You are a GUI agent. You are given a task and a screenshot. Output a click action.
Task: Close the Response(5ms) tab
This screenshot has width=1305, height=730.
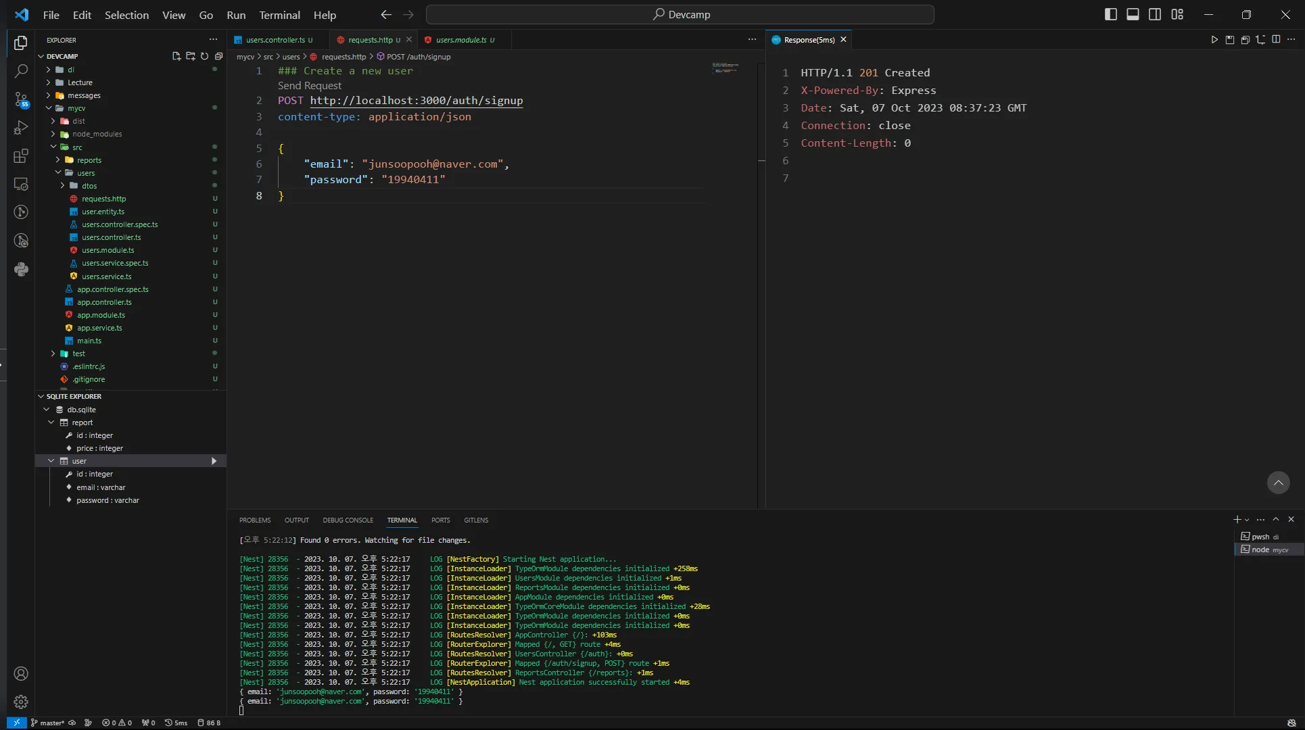(x=843, y=40)
